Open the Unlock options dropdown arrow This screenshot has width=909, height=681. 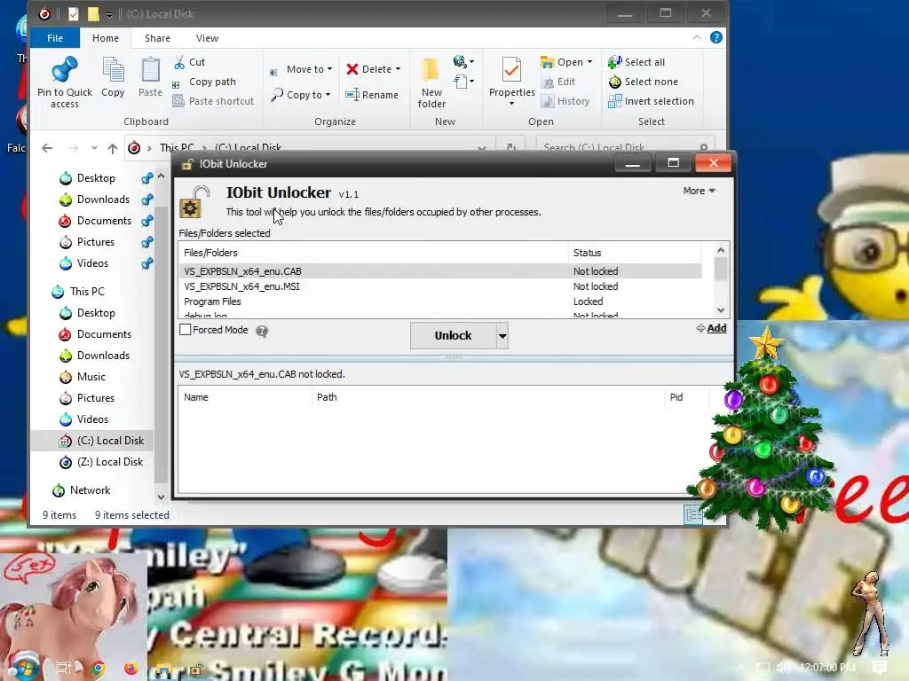coord(502,336)
